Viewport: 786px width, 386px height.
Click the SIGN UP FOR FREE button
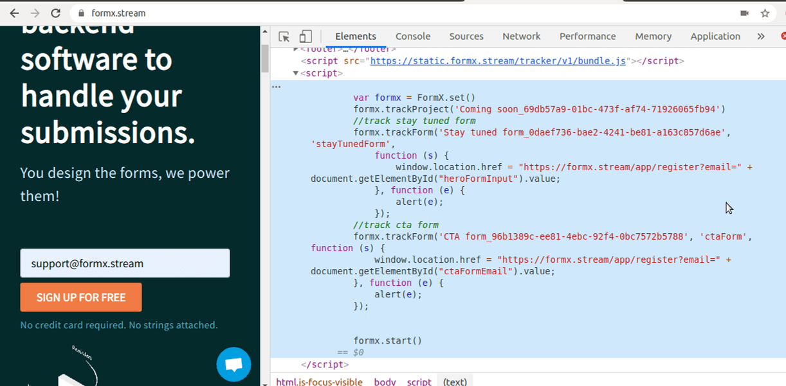click(81, 297)
